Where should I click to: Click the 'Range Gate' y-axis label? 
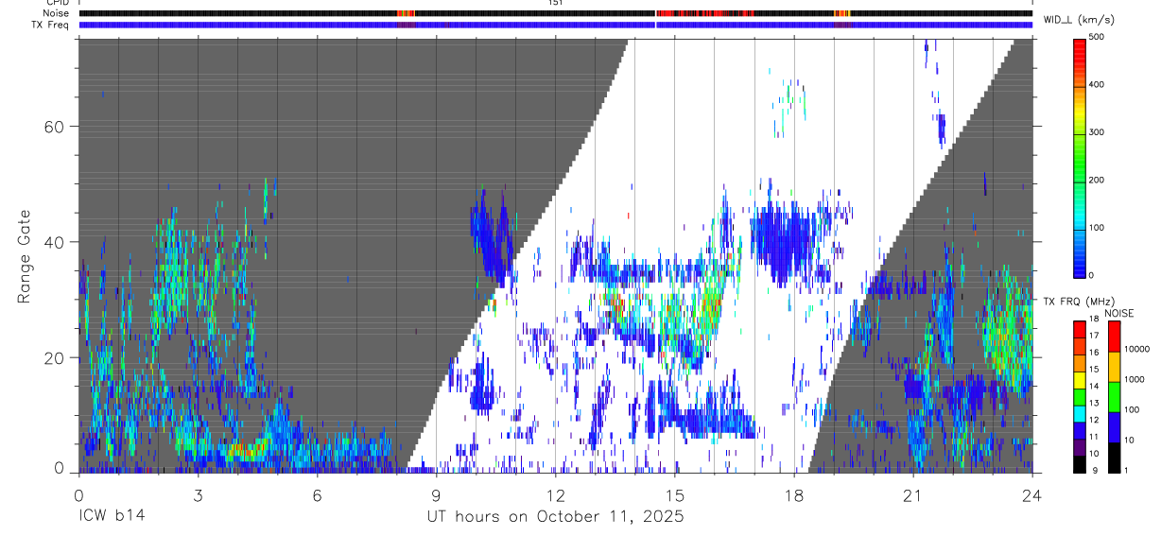click(26, 256)
